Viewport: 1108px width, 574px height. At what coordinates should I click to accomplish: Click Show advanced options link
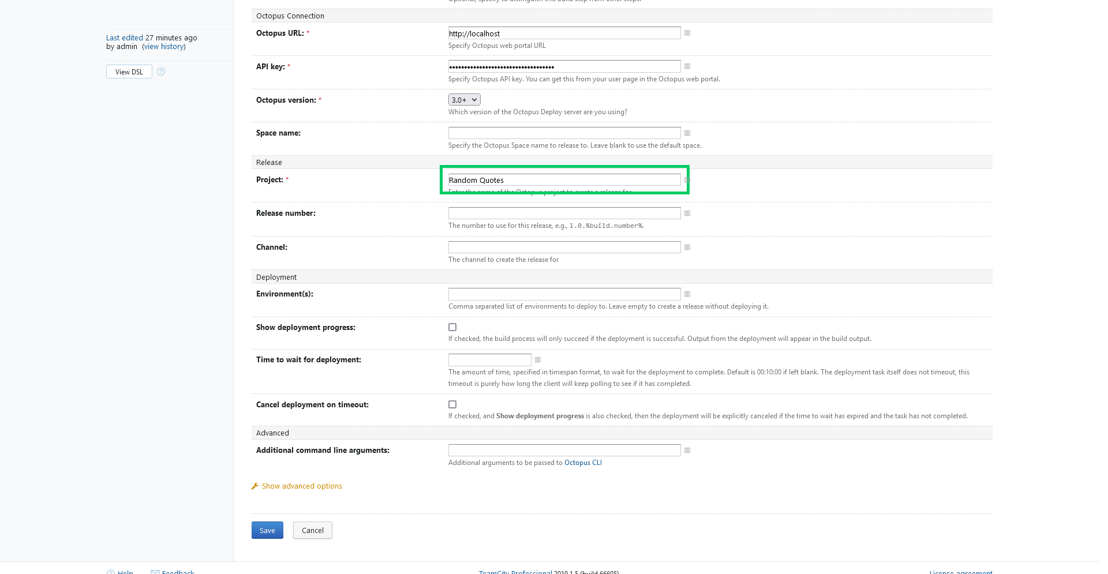[302, 486]
